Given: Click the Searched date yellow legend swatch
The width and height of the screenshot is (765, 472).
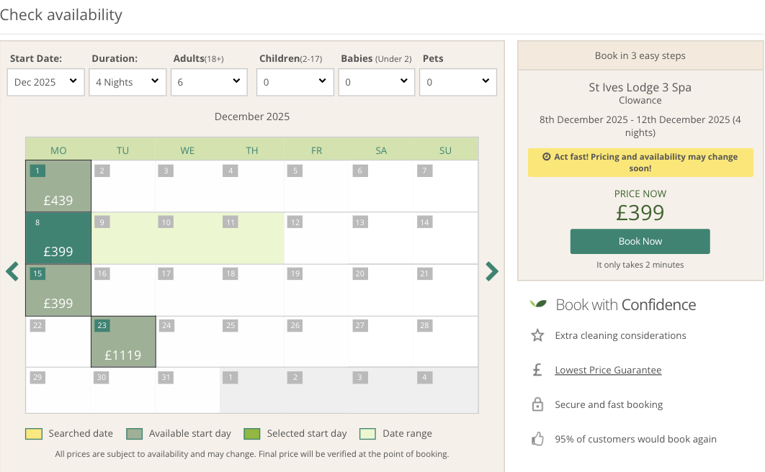Looking at the screenshot, I should pyautogui.click(x=34, y=434).
